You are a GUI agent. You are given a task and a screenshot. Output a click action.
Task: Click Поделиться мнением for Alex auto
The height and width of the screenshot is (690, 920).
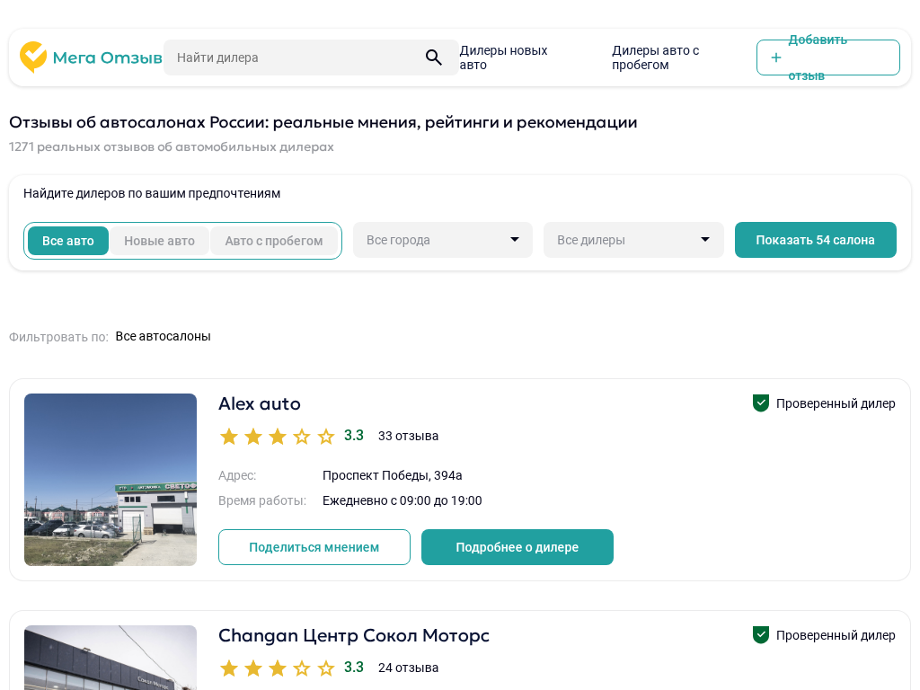click(314, 547)
